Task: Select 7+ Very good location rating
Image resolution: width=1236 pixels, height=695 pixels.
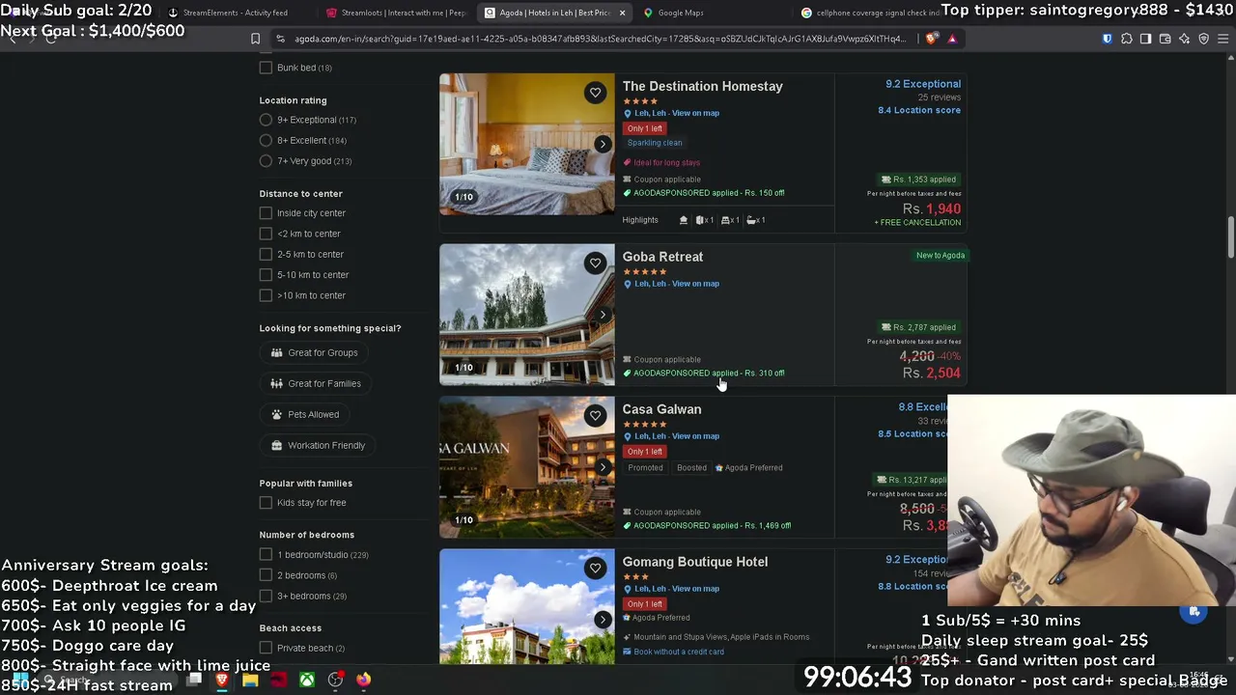Action: pyautogui.click(x=266, y=161)
